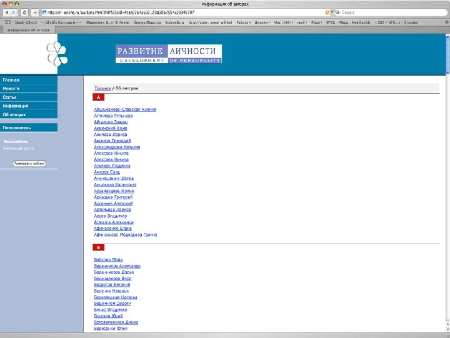Open author Артемьева Лариса
Viewport: 450px width, 338px height.
[112, 210]
